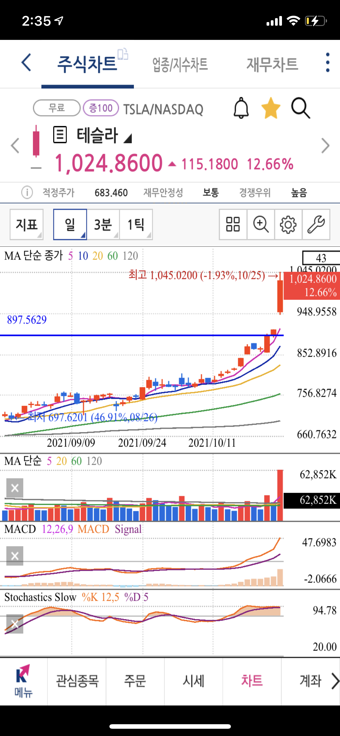Close the volume indicator panel

[15, 488]
